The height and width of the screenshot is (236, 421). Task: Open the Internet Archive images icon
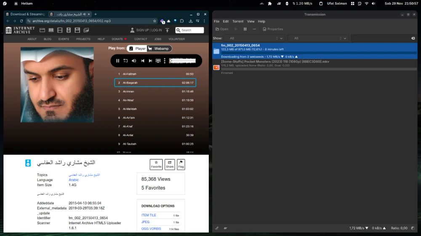coord(86,30)
